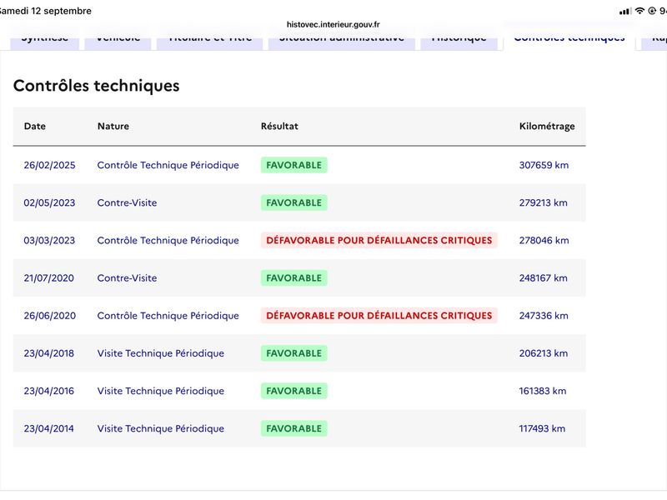Select the Situation administrative tab
The image size is (667, 500).
342,41
